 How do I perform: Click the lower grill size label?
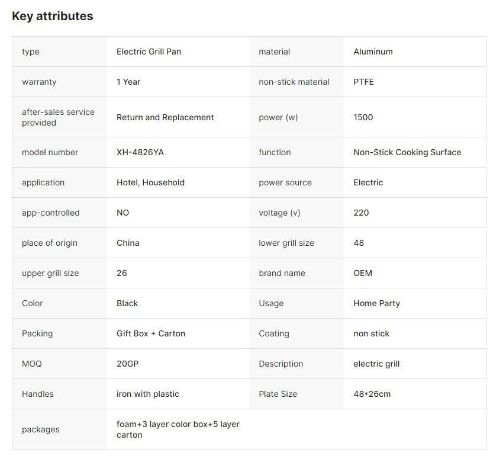click(x=286, y=243)
